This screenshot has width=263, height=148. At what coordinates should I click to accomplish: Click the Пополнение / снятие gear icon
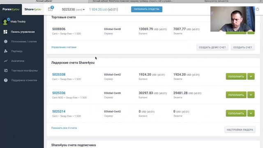click(6, 42)
